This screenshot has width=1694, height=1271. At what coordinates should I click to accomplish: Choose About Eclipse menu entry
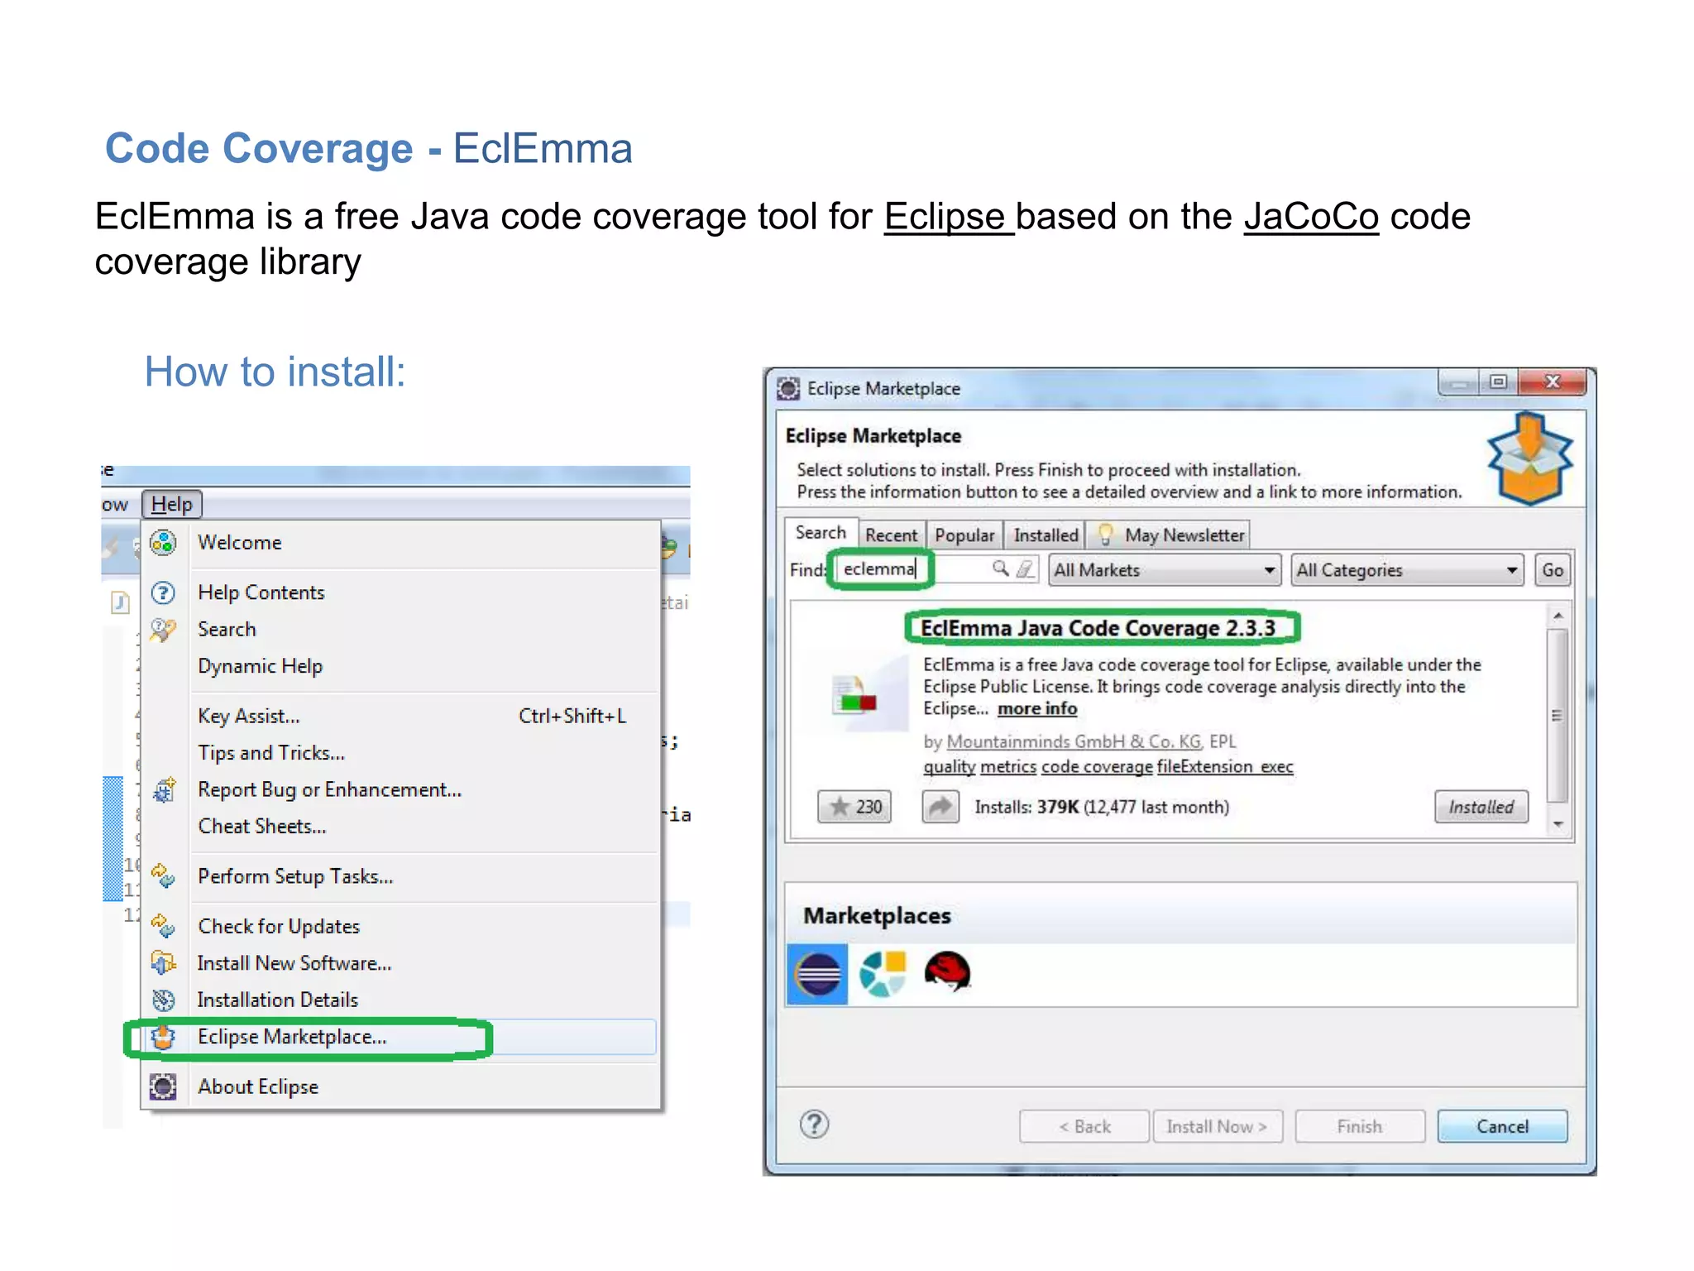401,1086
